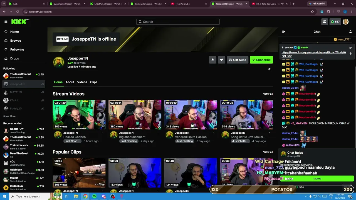Image resolution: width=356 pixels, height=200 pixels.
Task: Hide the pinned BotRix message
Action: pos(350,48)
